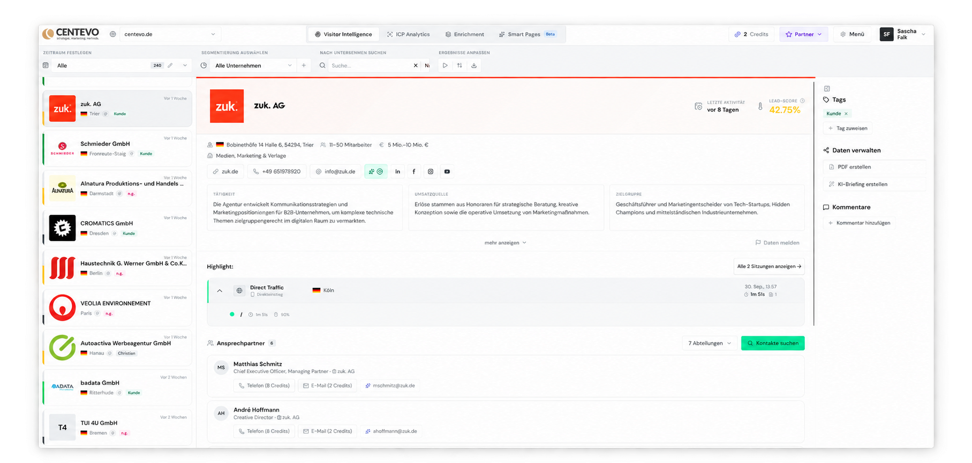972x463 pixels.
Task: Open the zuk. AG Instagram icon
Action: [431, 172]
